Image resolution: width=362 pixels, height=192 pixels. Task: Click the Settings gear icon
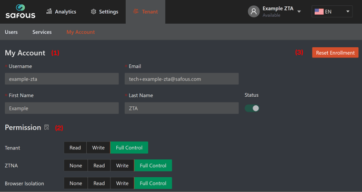tap(93, 12)
